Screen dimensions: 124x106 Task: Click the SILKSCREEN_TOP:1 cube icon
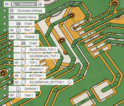coord(23,50)
